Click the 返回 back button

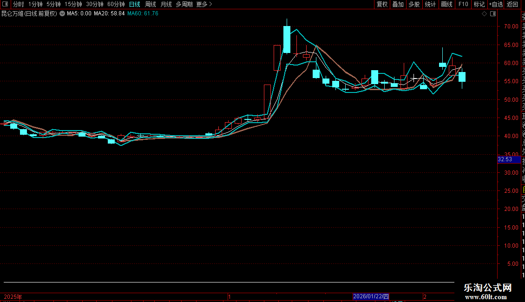point(512,4)
